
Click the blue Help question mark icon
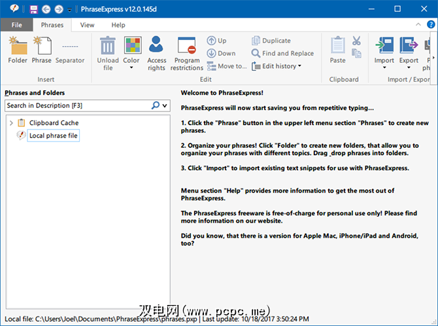tap(431, 25)
